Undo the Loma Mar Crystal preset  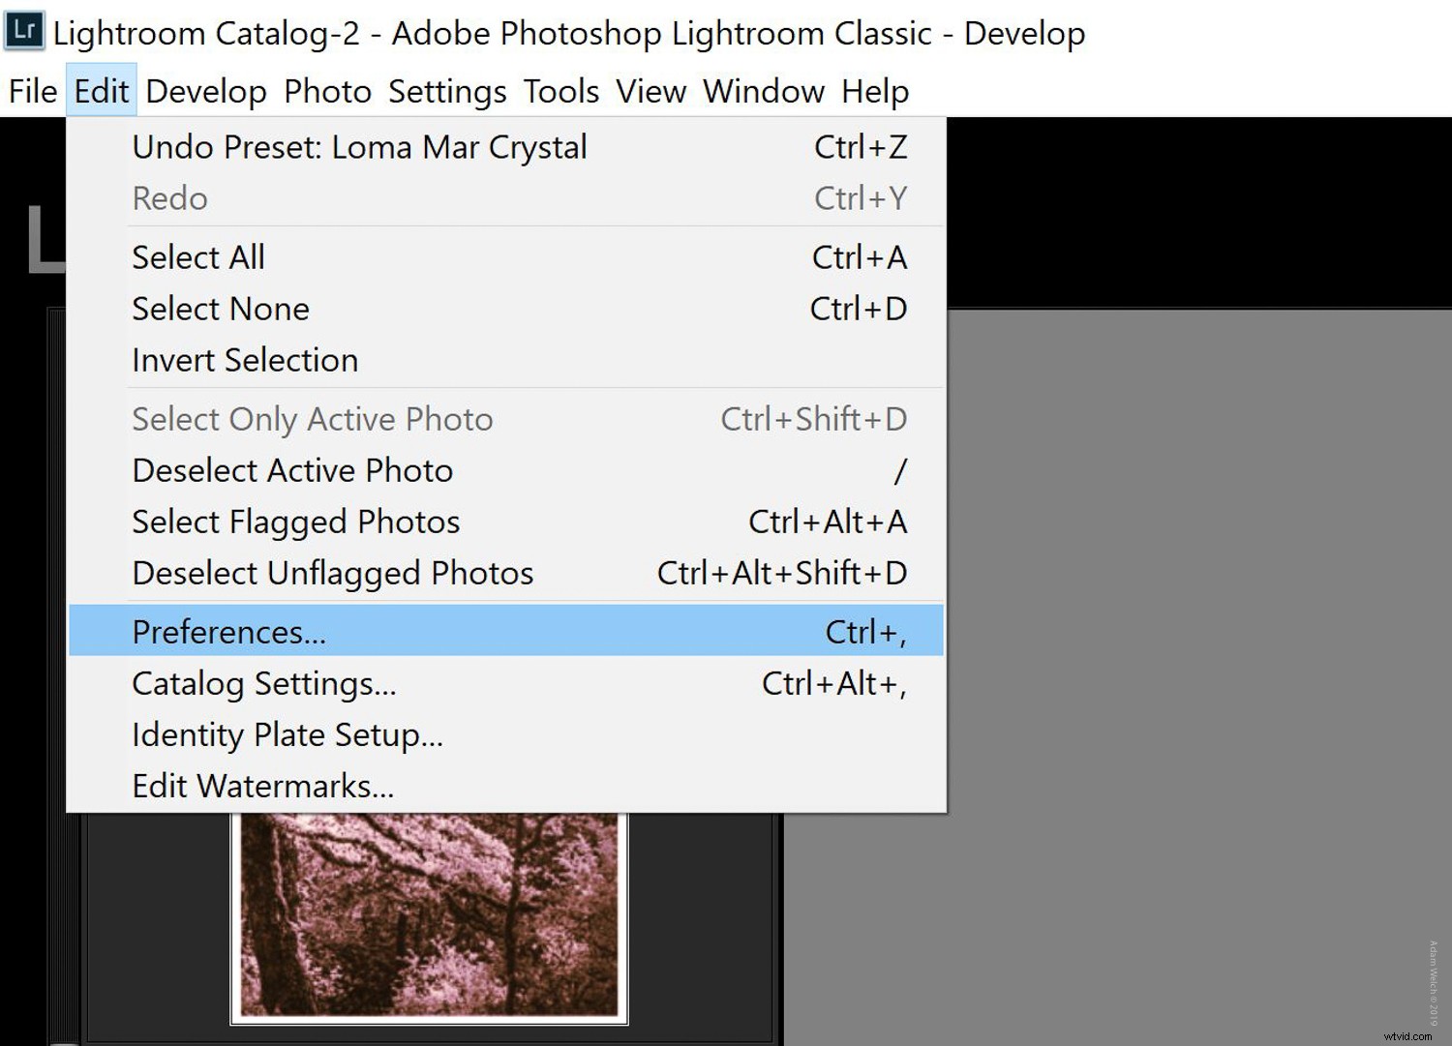click(x=359, y=147)
